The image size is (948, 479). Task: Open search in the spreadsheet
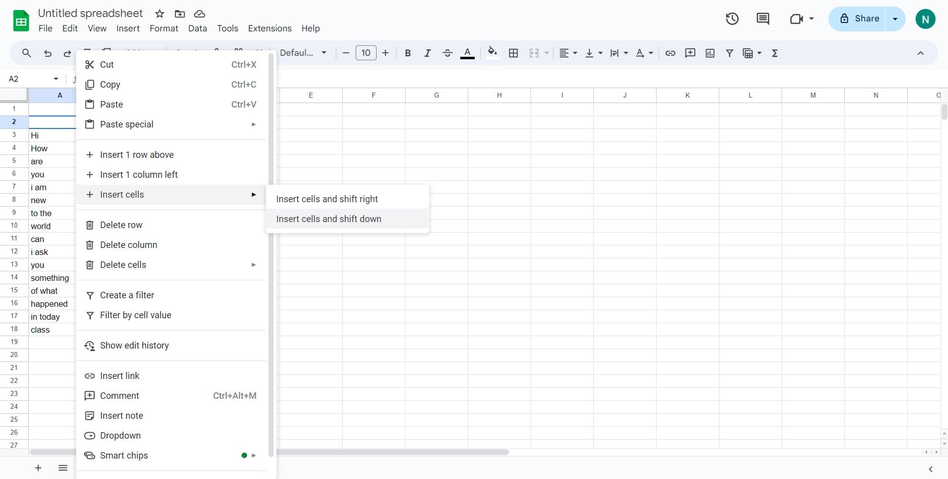click(x=27, y=53)
